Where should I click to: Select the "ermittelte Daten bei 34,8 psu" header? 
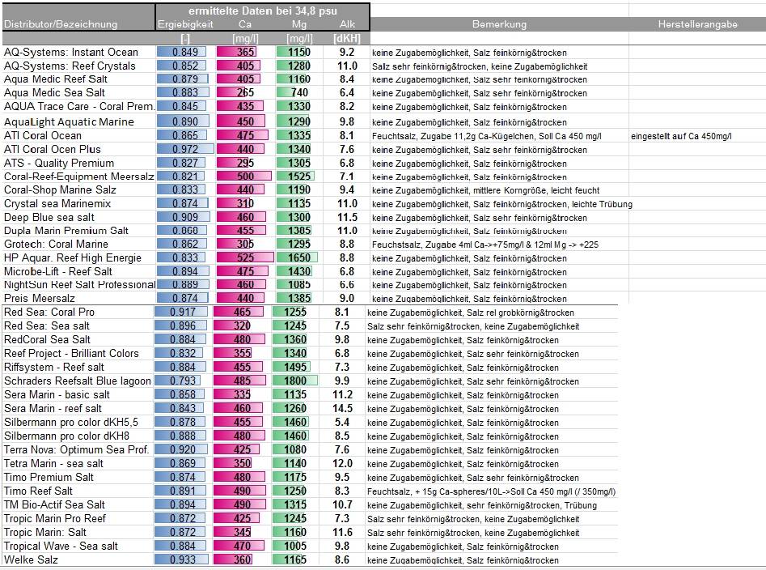pos(263,11)
